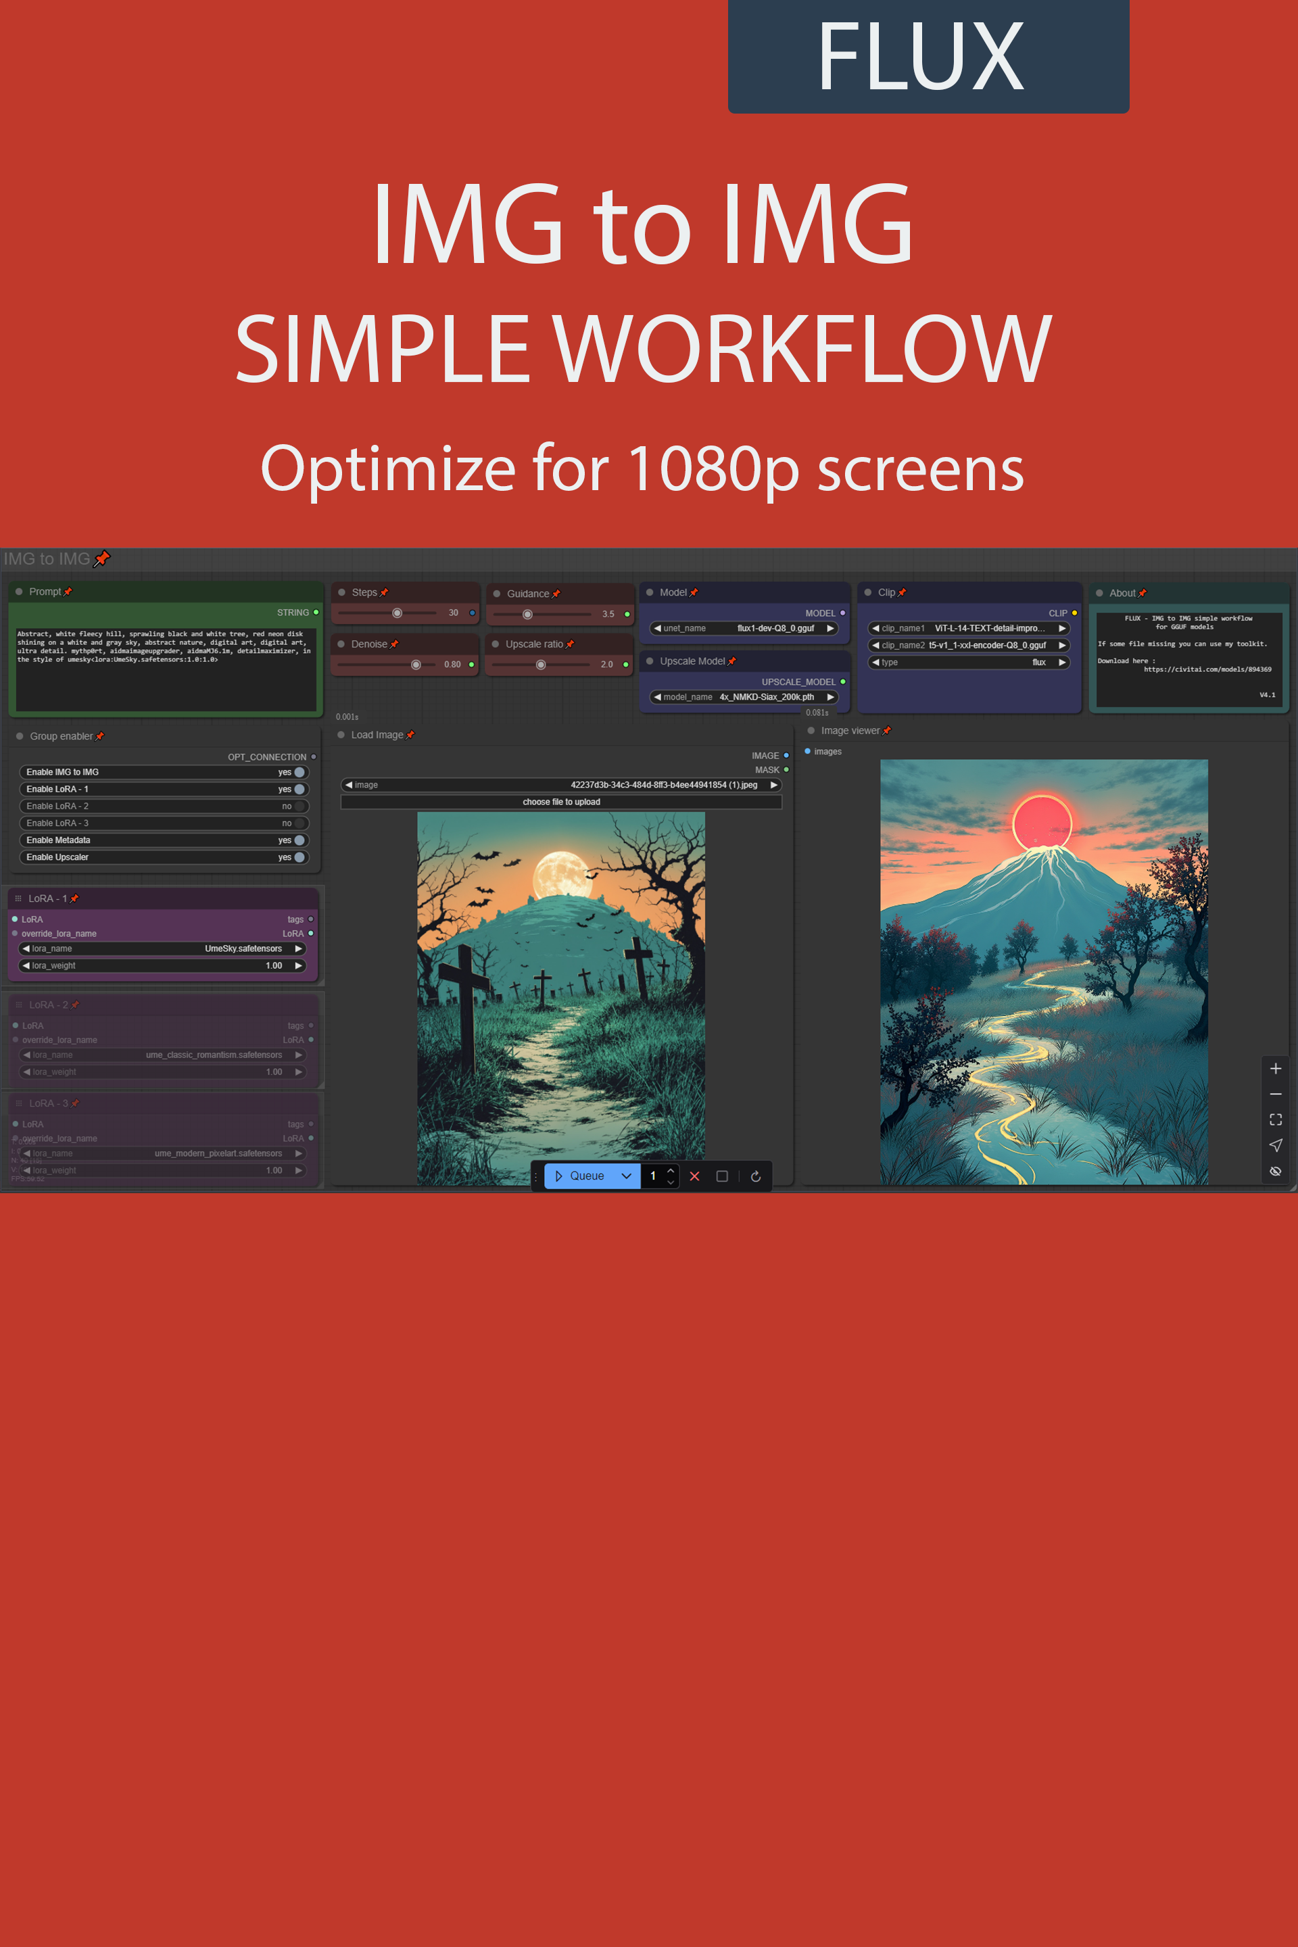Open the Queue options dropdown chevron
Viewport: 1298px width, 1947px height.
(627, 1176)
